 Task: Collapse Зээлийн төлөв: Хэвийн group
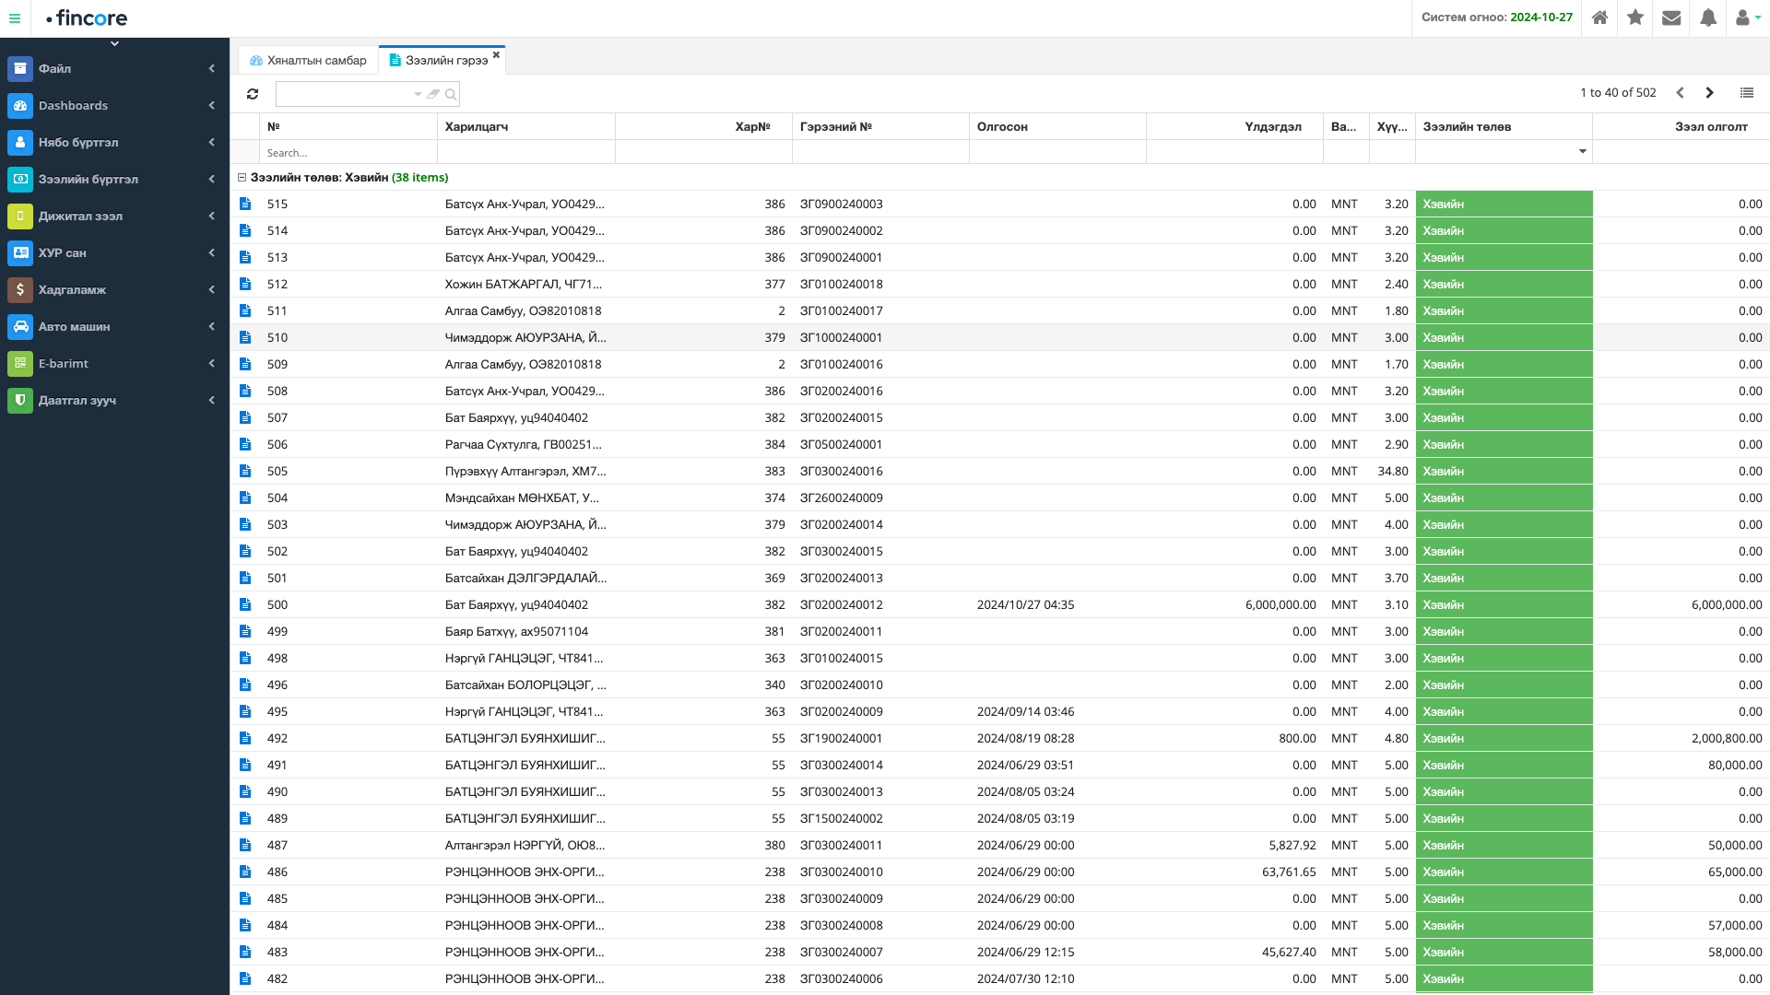(242, 177)
